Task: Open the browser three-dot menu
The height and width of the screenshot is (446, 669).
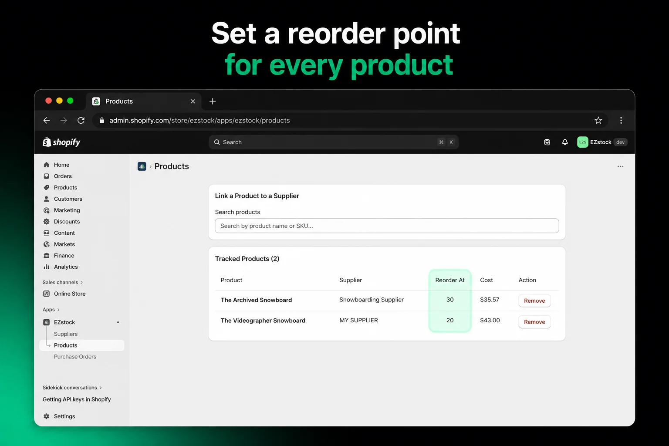Action: click(x=621, y=120)
